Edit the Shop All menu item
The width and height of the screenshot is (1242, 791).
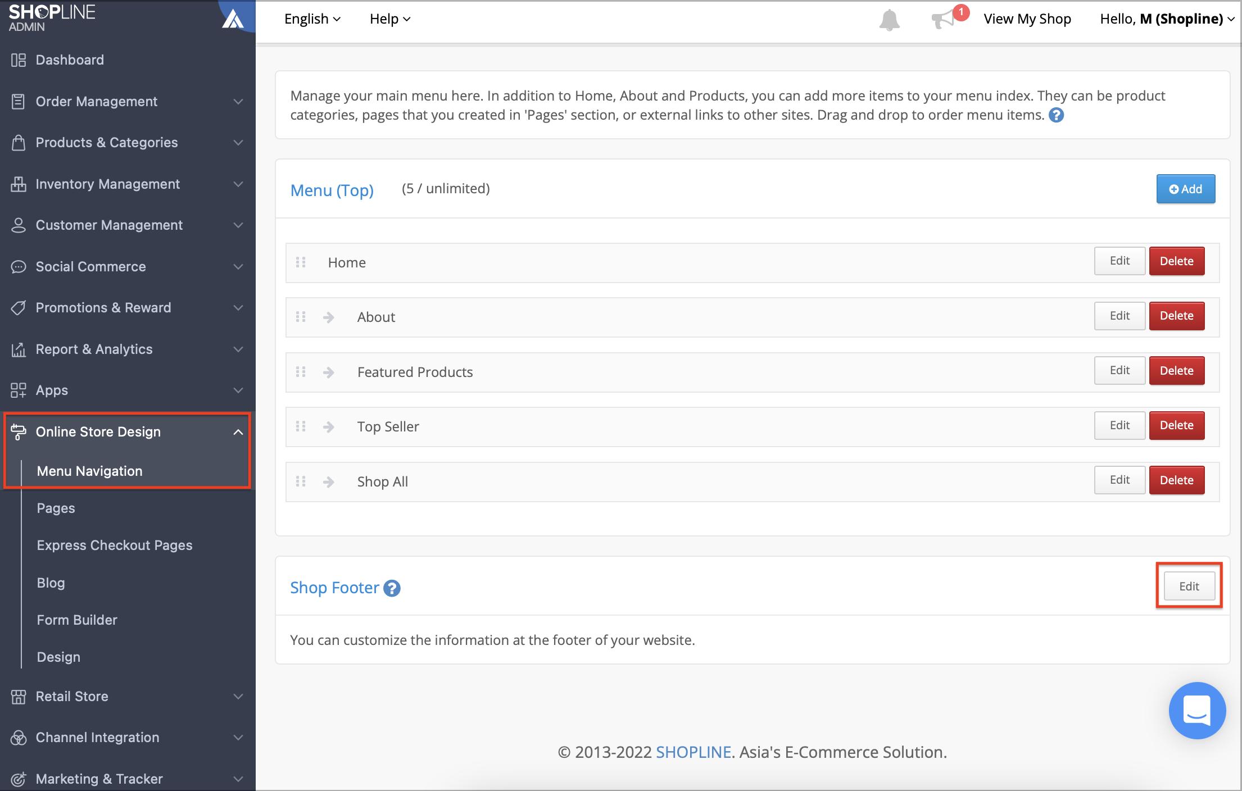1119,480
